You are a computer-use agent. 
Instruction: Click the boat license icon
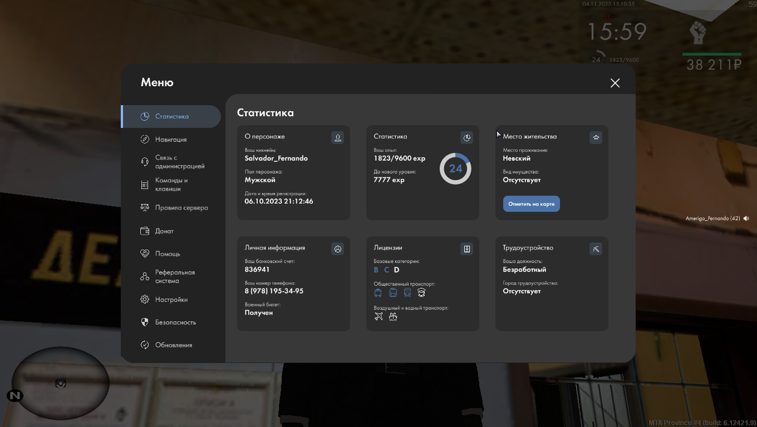tap(393, 317)
